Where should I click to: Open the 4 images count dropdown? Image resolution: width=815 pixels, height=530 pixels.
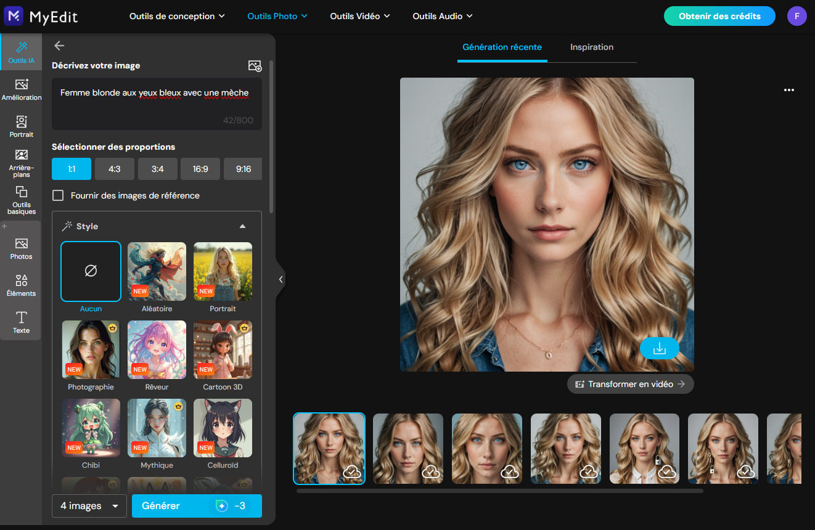pyautogui.click(x=89, y=506)
